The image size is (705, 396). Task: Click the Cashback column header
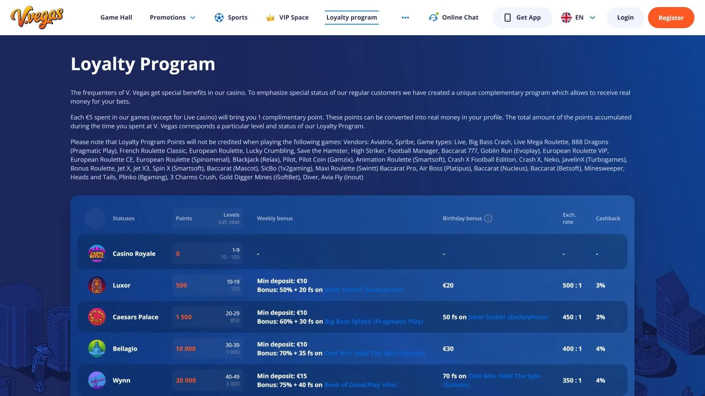[x=608, y=218]
